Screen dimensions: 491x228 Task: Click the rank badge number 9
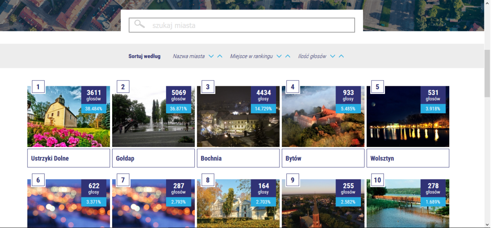tap(293, 180)
